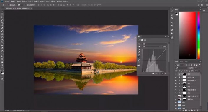Hide the 自然饱和度 1 layer
208x112 pixels.
(176, 77)
